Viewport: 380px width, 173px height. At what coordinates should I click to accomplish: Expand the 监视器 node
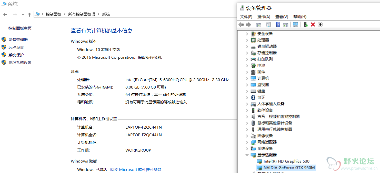click(x=247, y=85)
